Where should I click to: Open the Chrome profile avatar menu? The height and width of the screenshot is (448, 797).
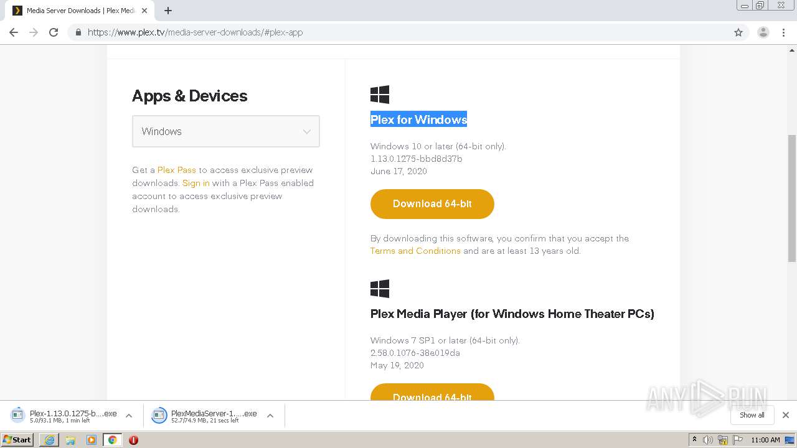click(763, 32)
